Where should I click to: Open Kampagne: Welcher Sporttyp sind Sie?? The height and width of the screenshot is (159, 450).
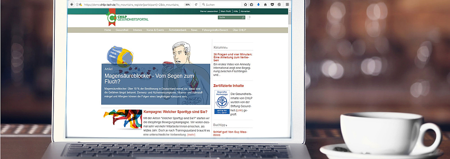[x=175, y=112]
